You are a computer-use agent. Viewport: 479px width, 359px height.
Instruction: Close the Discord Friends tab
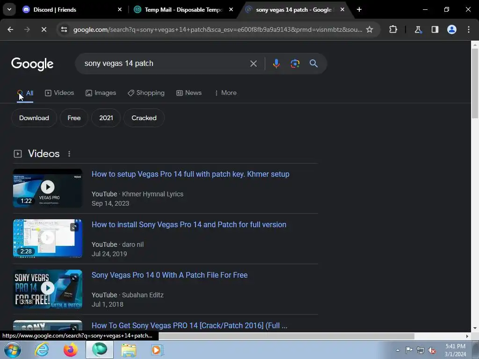coord(120,9)
